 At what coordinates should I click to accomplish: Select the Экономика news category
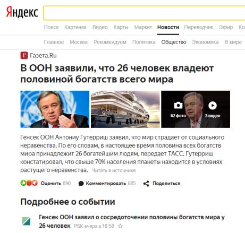tap(205, 42)
